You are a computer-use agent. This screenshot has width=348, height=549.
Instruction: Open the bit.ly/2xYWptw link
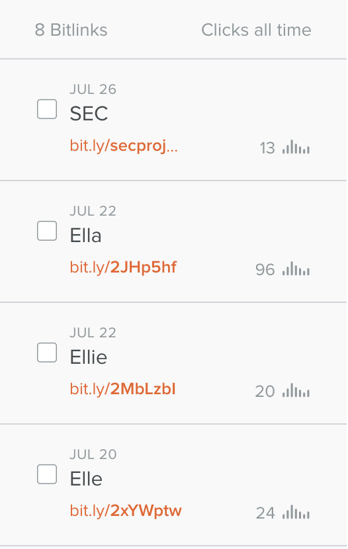point(126,511)
